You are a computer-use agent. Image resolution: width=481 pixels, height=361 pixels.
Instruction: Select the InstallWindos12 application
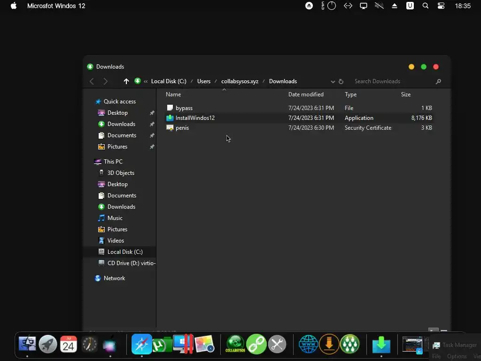299,118
